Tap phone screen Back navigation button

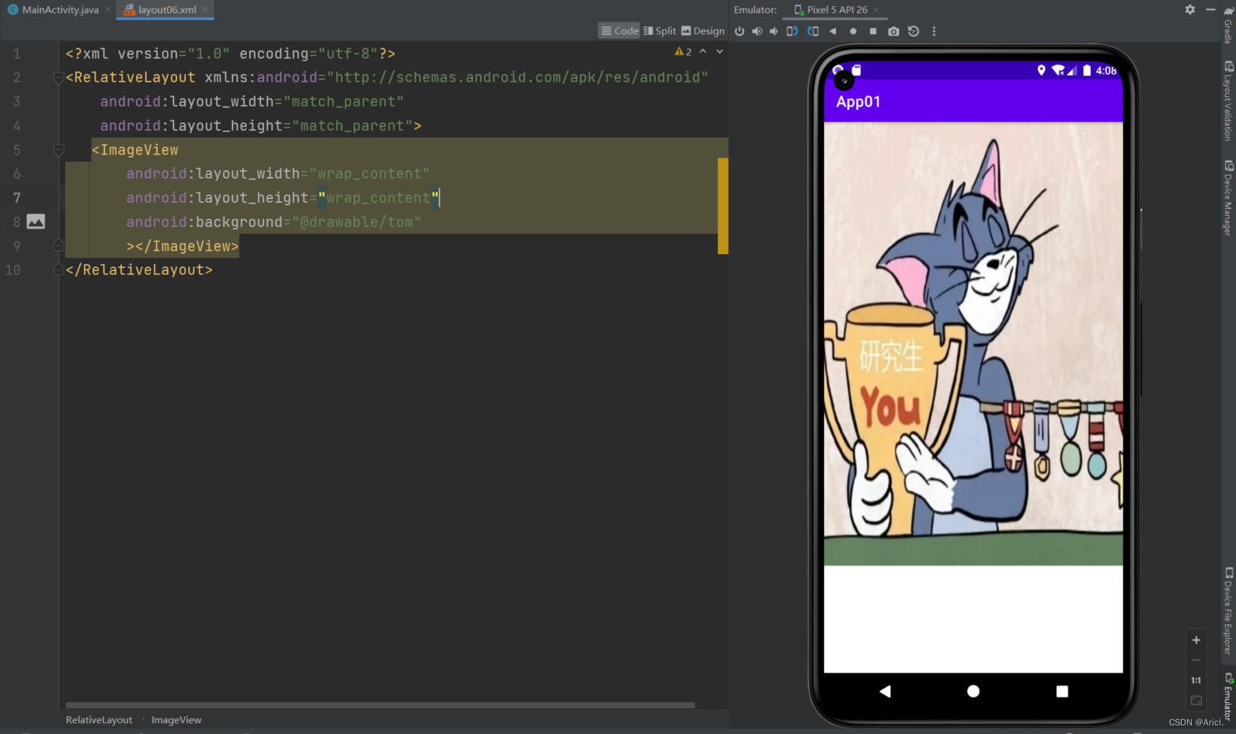tap(885, 691)
